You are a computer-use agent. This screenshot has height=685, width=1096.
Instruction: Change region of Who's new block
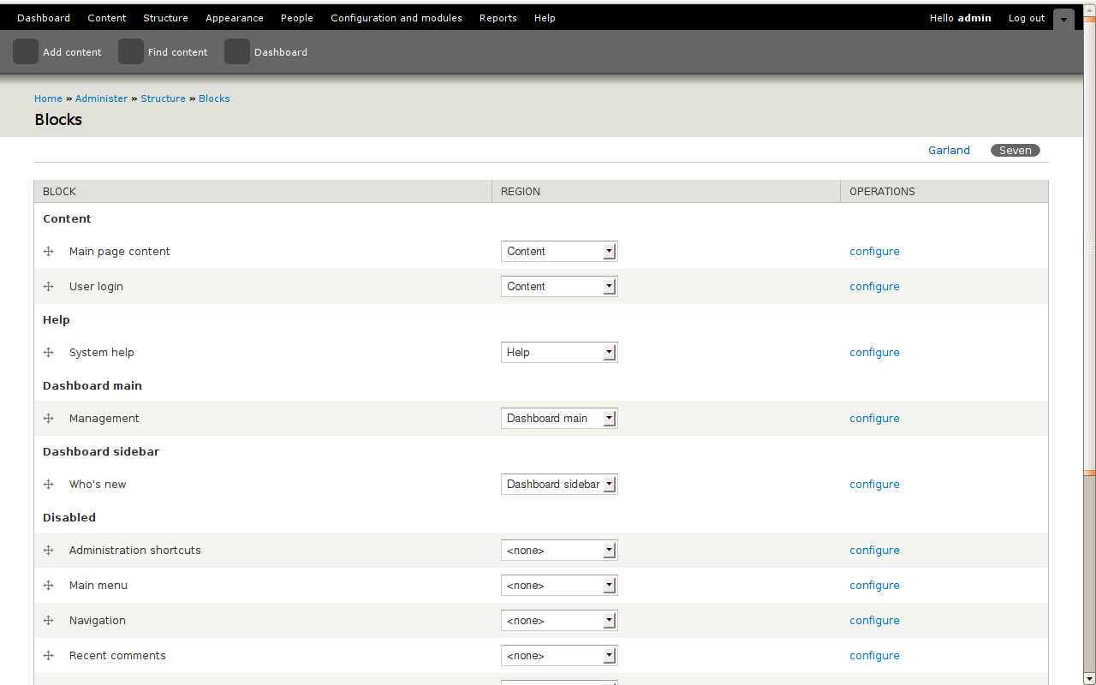pos(559,485)
